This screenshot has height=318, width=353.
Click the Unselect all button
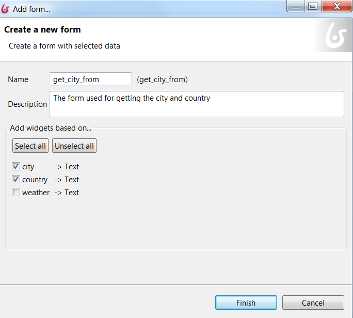click(74, 146)
